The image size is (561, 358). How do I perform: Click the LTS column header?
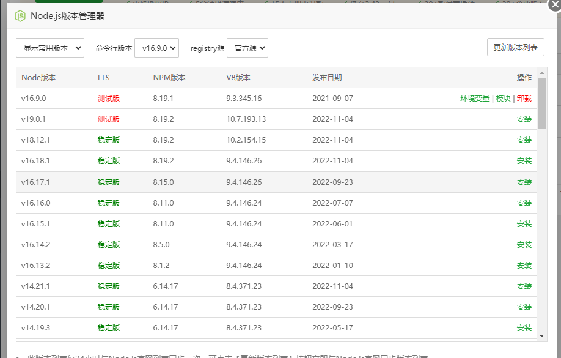[x=104, y=77]
